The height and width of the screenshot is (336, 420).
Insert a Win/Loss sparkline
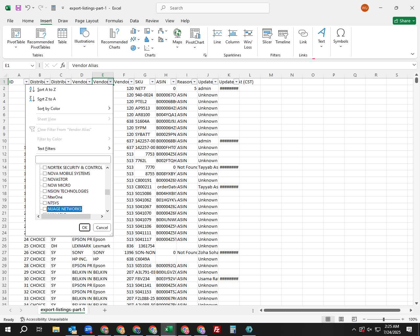(x=248, y=38)
